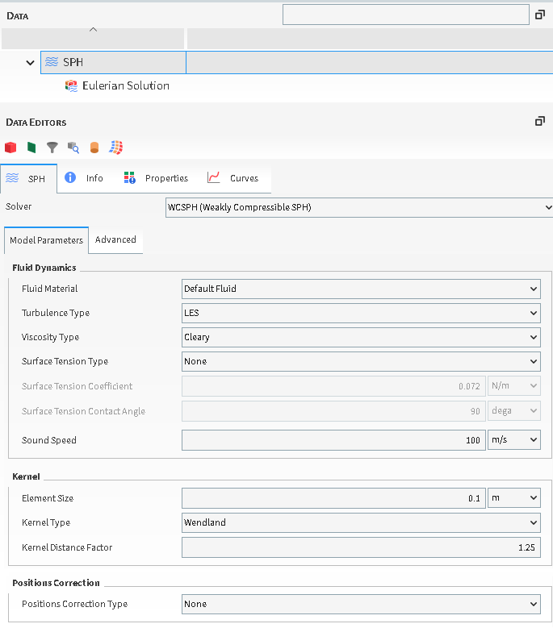Collapse the SPH tree node

coord(31,63)
